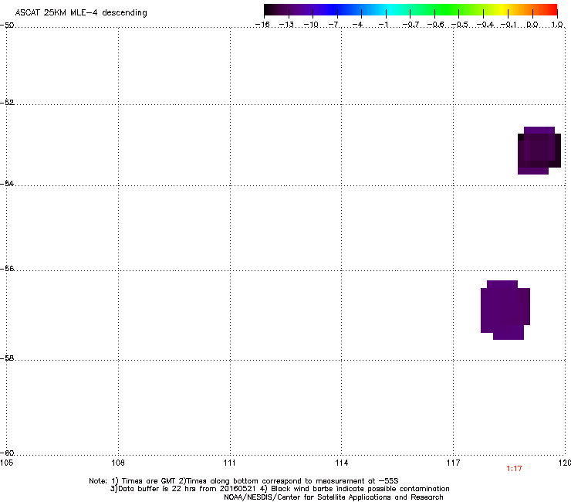The image size is (571, 502).
Task: Click the -10 color scale label
Action: coord(311,25)
